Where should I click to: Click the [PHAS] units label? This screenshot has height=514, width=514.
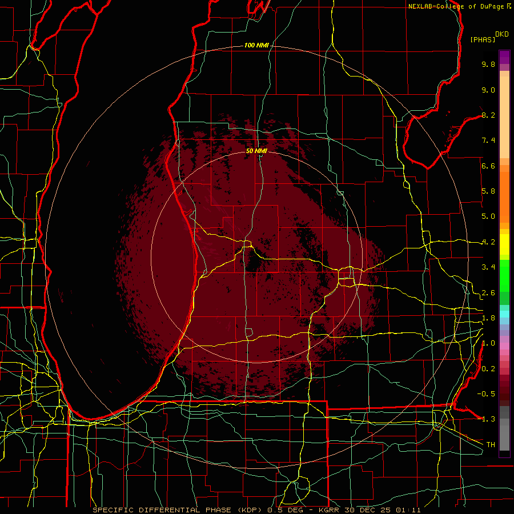point(483,39)
